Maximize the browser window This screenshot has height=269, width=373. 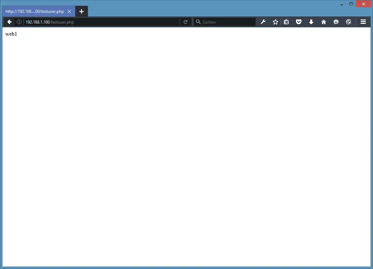point(351,4)
